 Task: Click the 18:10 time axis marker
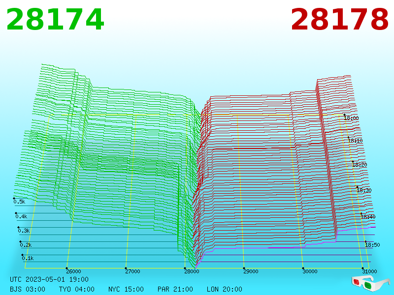pyautogui.click(x=355, y=141)
